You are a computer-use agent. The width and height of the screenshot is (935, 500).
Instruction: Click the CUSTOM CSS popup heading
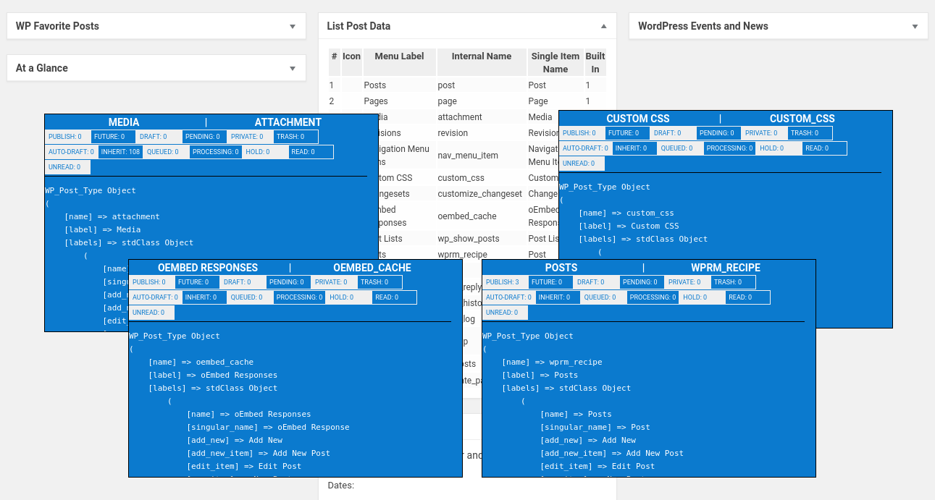point(638,119)
